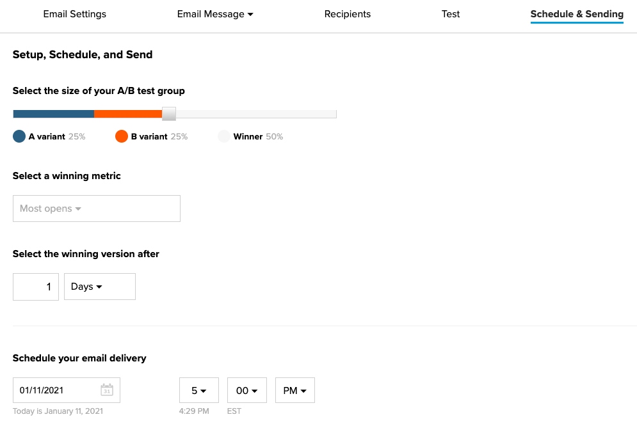Go to the Recipients tab
637x426 pixels.
(348, 14)
